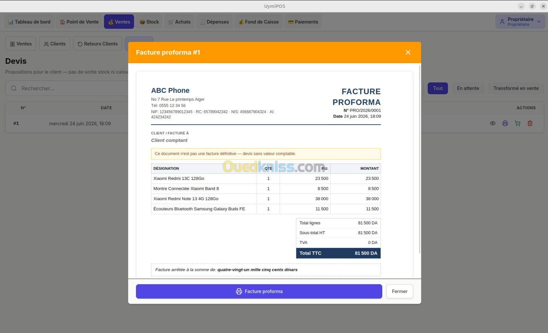The width and height of the screenshot is (548, 333).
Task: Select the Fond de Caisse tab
Action: tap(259, 22)
